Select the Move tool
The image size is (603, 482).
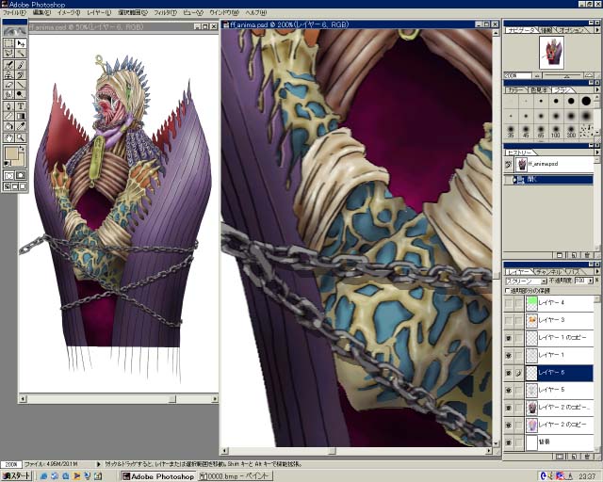[x=21, y=43]
